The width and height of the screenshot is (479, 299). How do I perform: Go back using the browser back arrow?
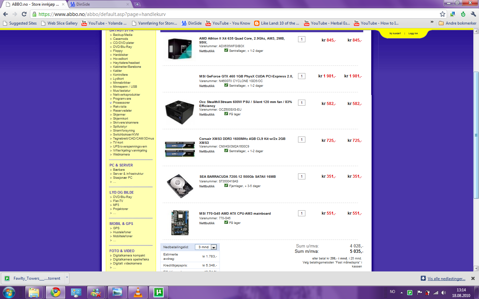pyautogui.click(x=5, y=14)
